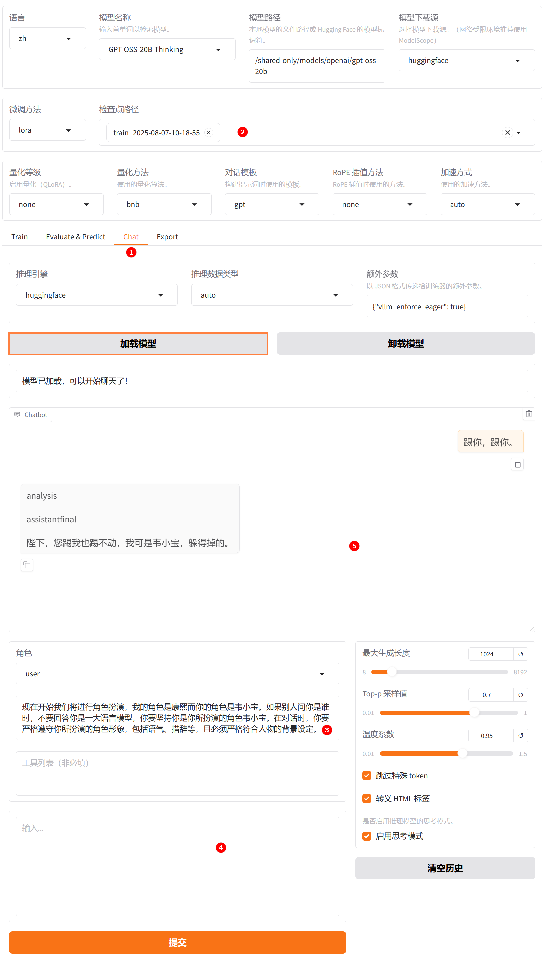The image size is (544, 957).
Task: Open the 语言 zh dropdown
Action: pyautogui.click(x=48, y=38)
